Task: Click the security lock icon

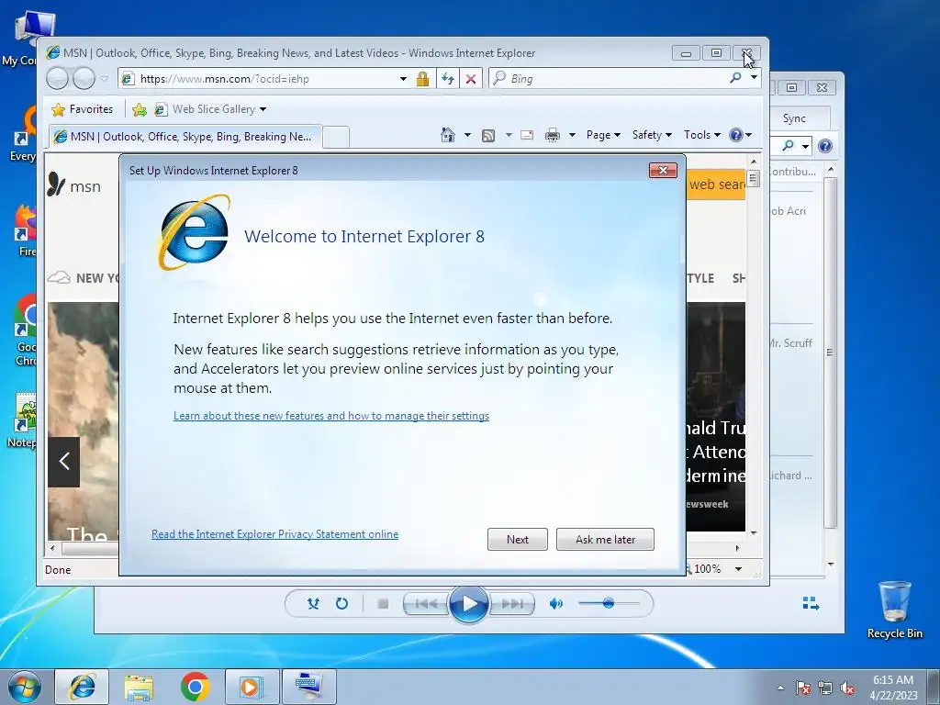Action: (422, 79)
